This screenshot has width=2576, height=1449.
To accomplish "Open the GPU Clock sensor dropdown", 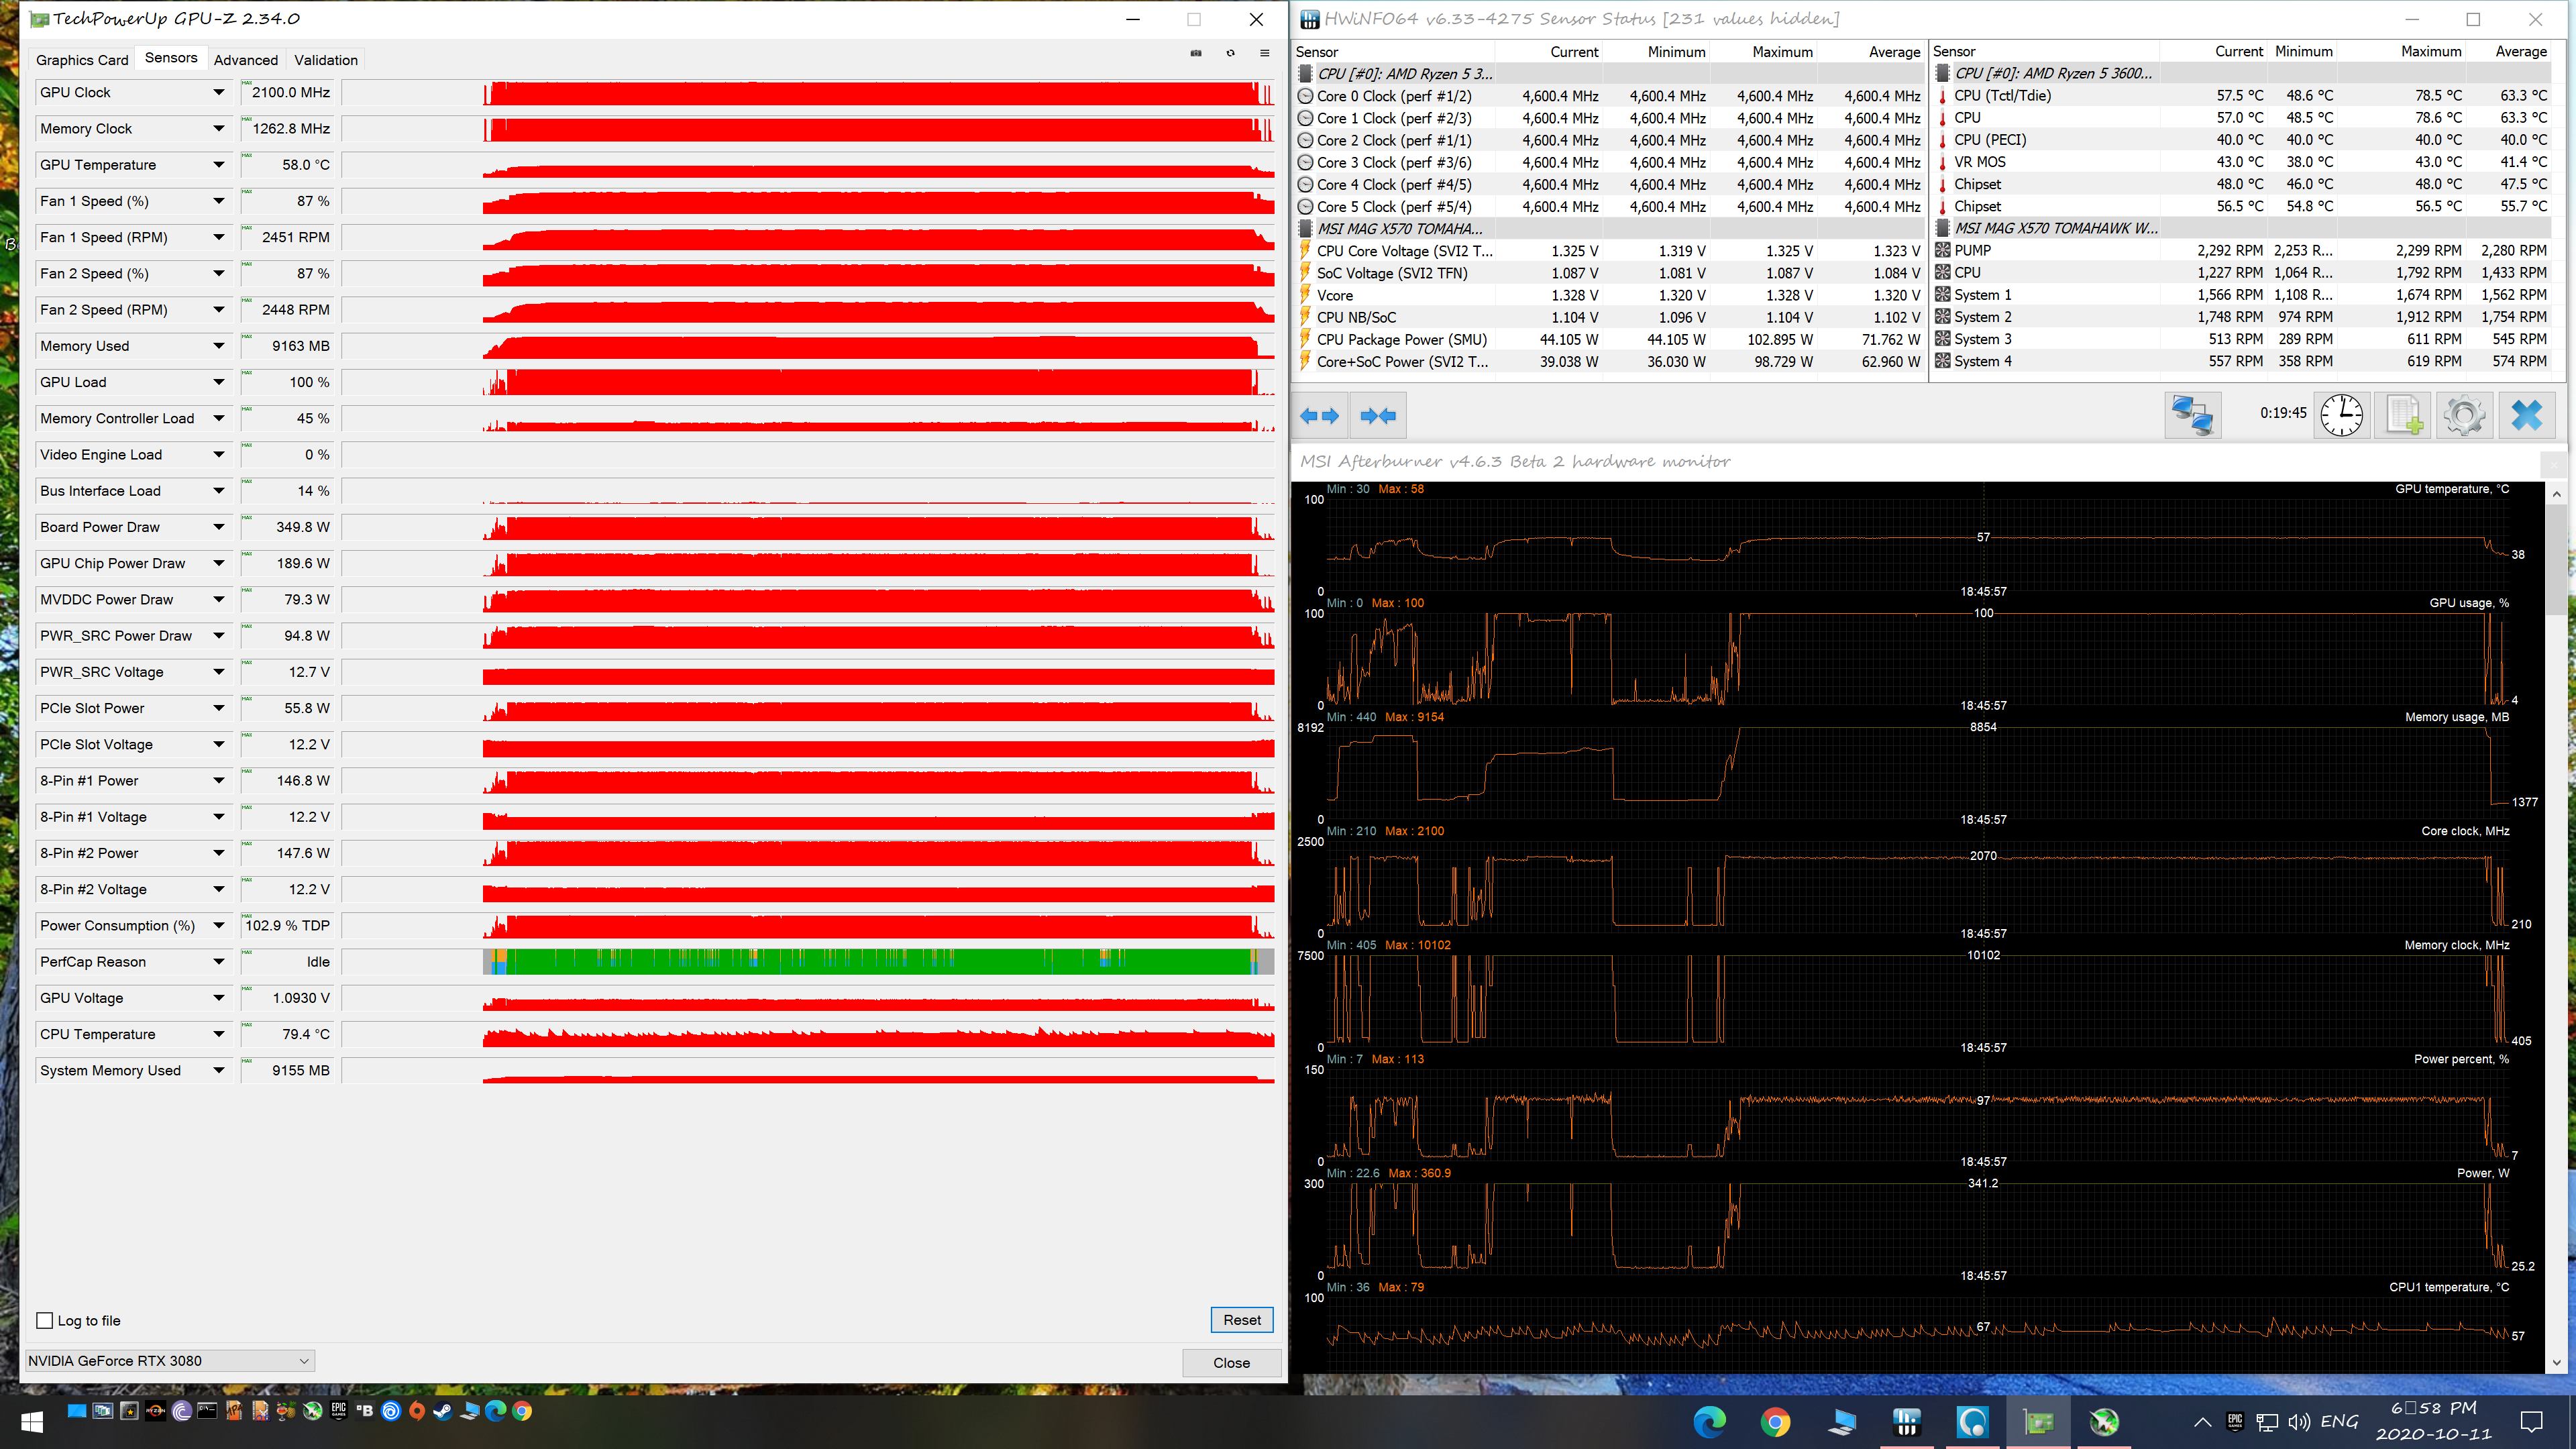I will (x=219, y=92).
